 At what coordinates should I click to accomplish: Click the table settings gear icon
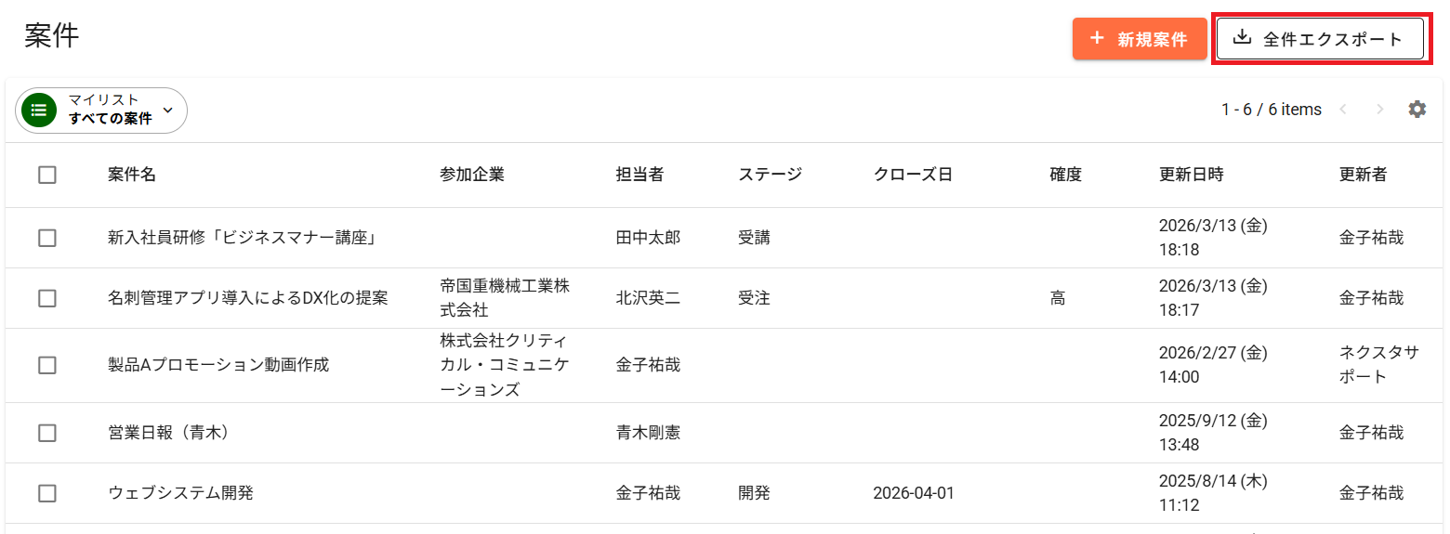pos(1417,110)
